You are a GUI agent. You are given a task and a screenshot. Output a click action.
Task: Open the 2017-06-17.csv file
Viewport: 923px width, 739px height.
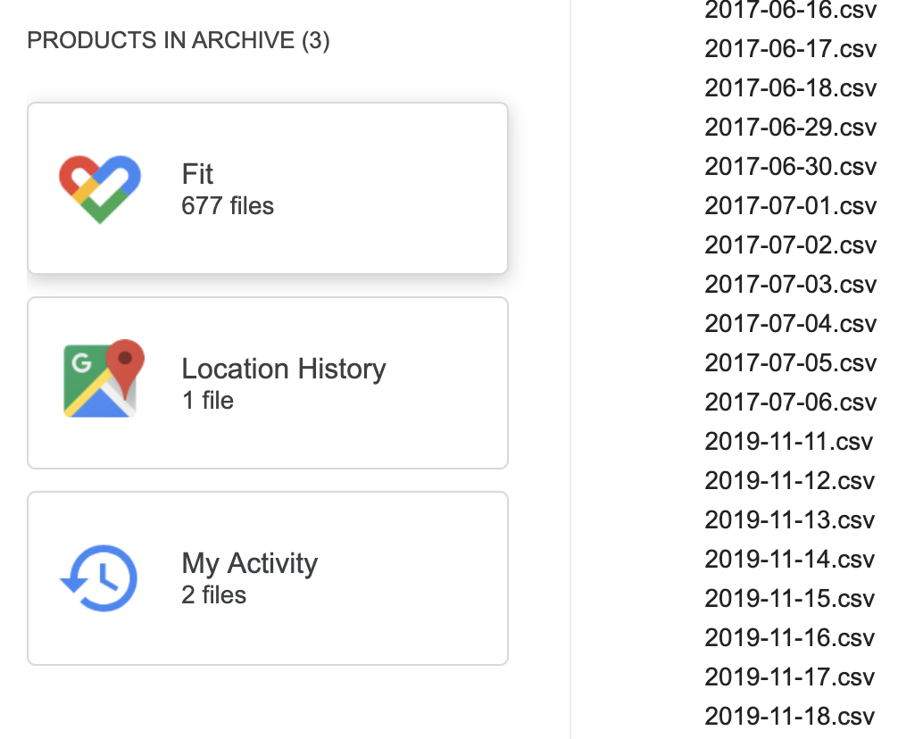790,49
